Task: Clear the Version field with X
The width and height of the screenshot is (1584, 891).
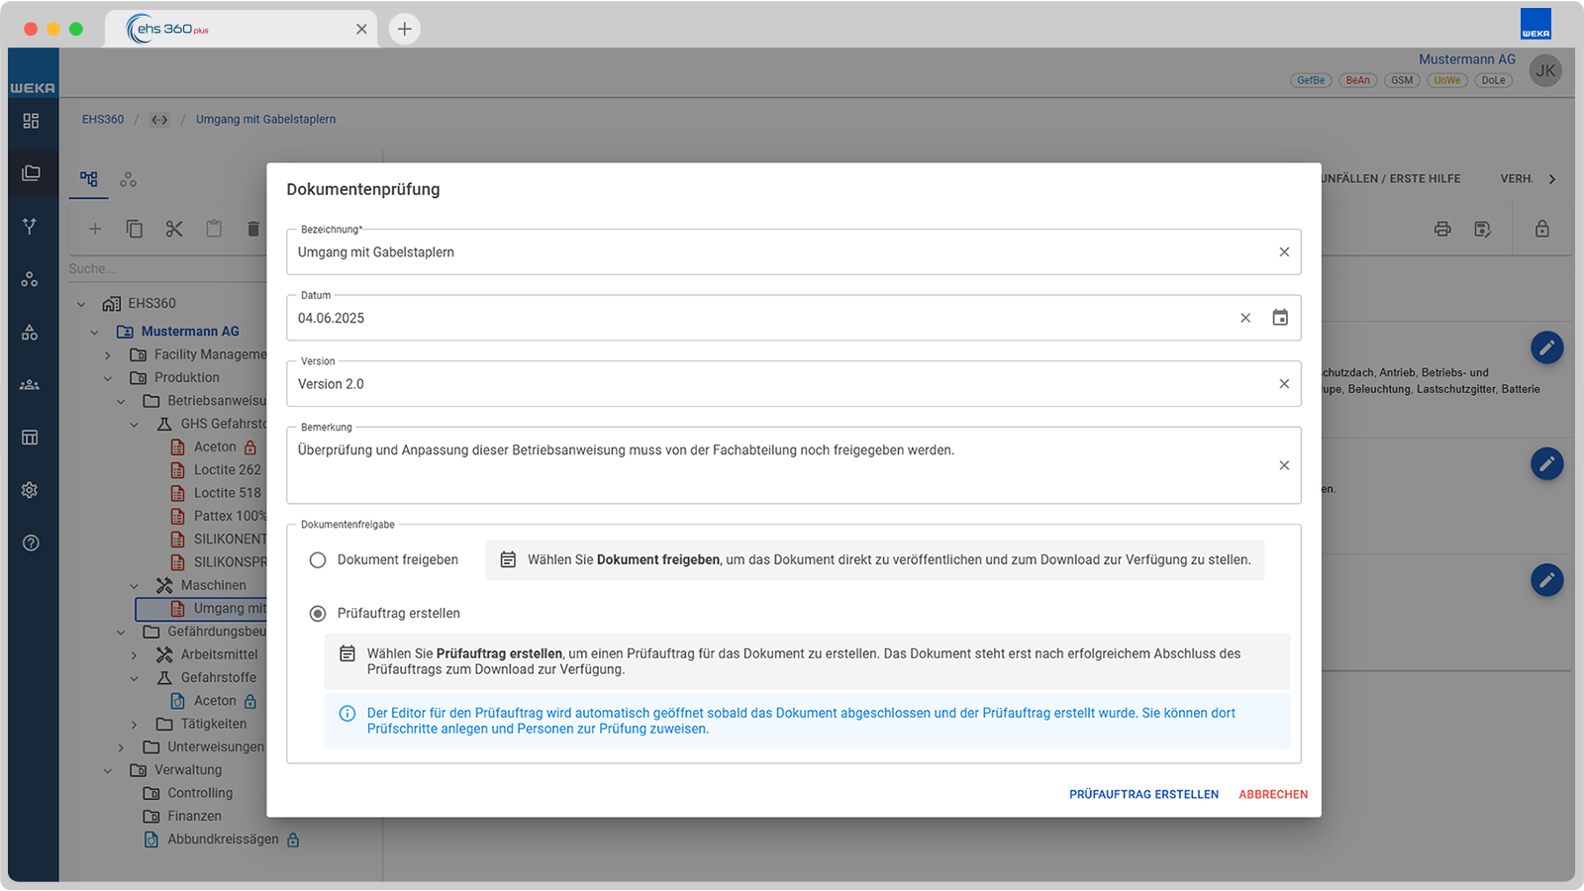Action: click(x=1284, y=384)
